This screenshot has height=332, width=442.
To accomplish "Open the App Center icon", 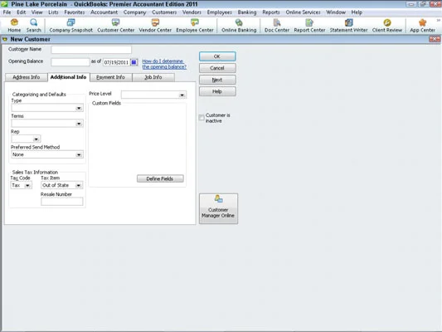I will (422, 26).
